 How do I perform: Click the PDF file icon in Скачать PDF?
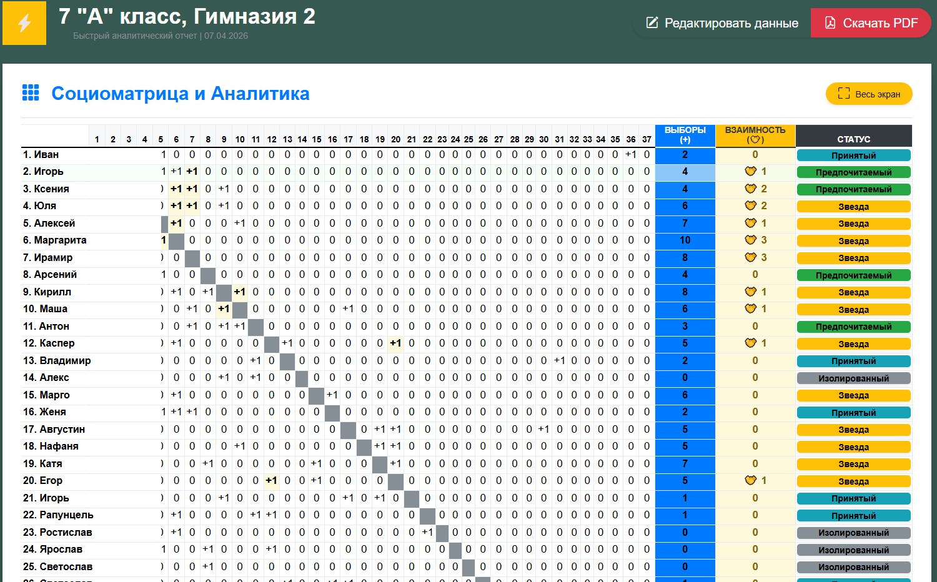coord(830,23)
